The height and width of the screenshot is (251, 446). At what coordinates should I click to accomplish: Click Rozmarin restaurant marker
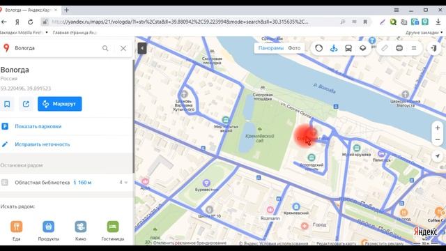click(270, 210)
